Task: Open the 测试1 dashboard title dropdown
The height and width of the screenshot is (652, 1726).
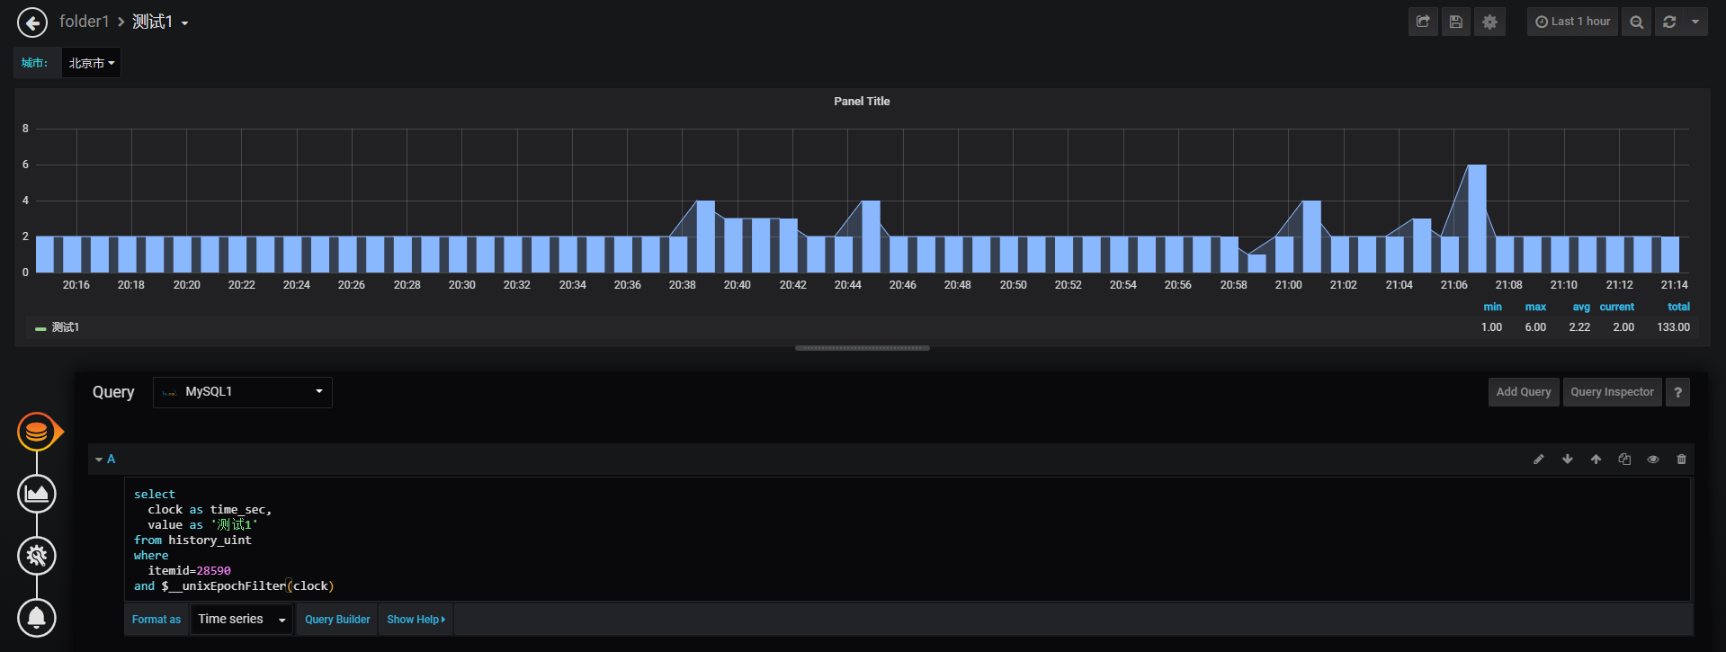Action: [160, 22]
